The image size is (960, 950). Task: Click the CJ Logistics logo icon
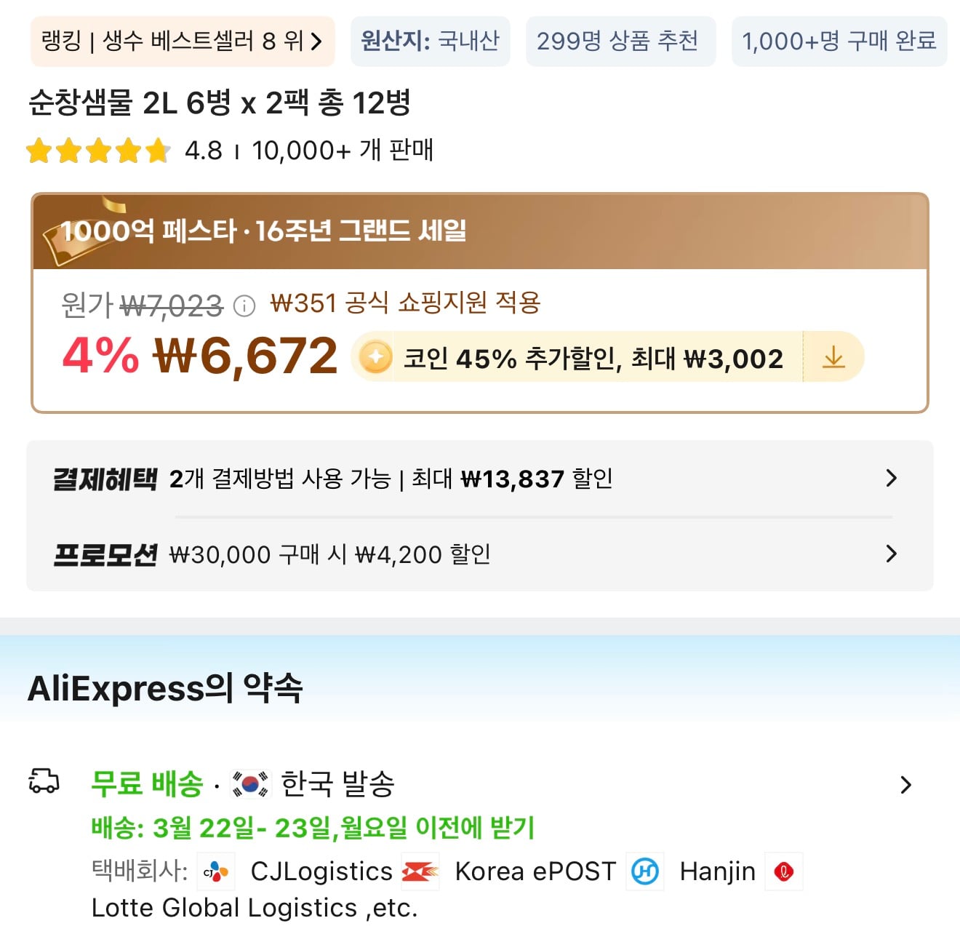click(216, 871)
